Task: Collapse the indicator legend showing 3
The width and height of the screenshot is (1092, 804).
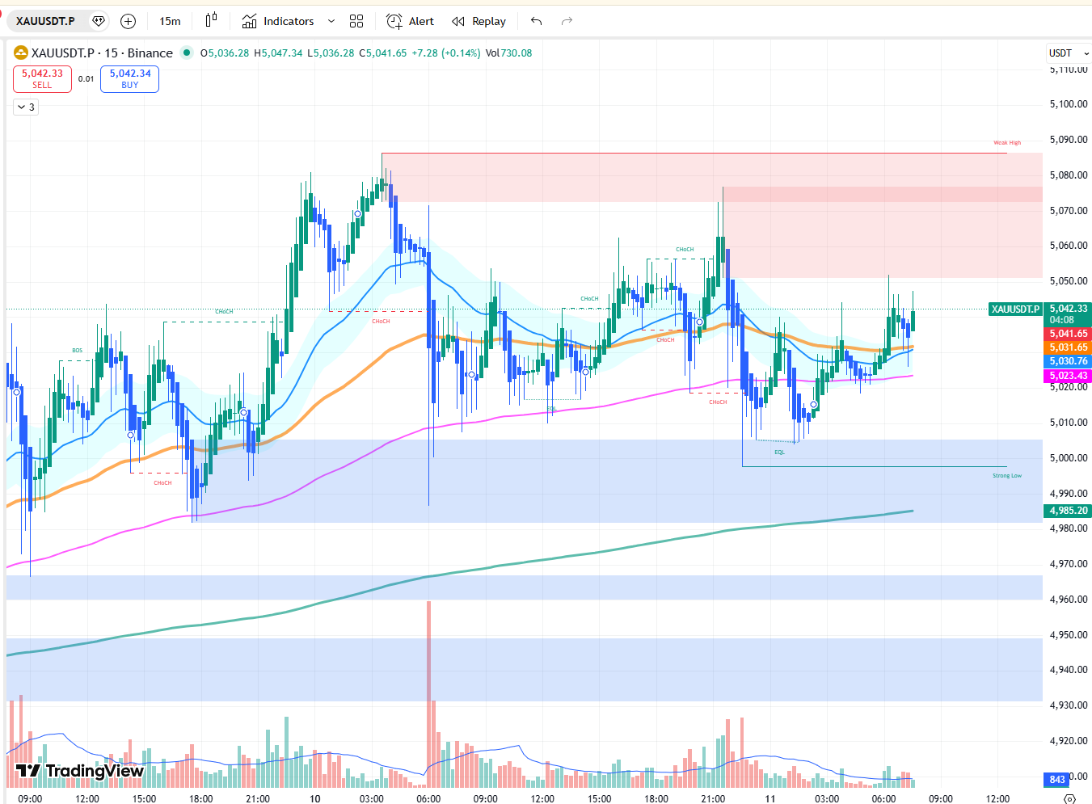Action: [x=26, y=107]
